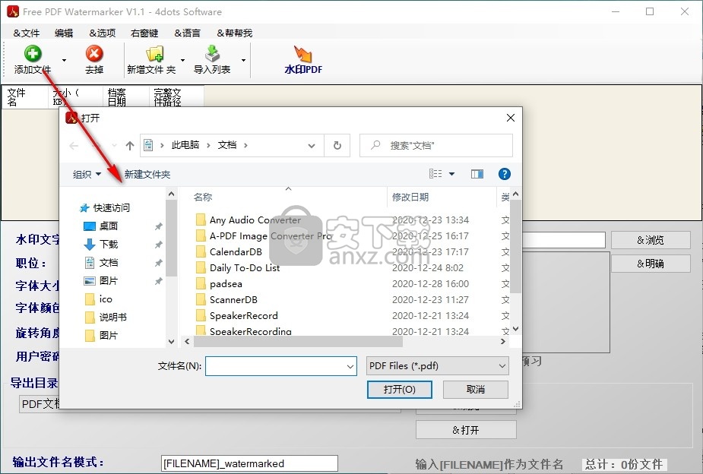Click the 文件名(N) input field
The width and height of the screenshot is (703, 474).
point(281,366)
